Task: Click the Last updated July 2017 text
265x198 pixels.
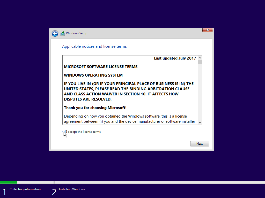Action: (175, 58)
